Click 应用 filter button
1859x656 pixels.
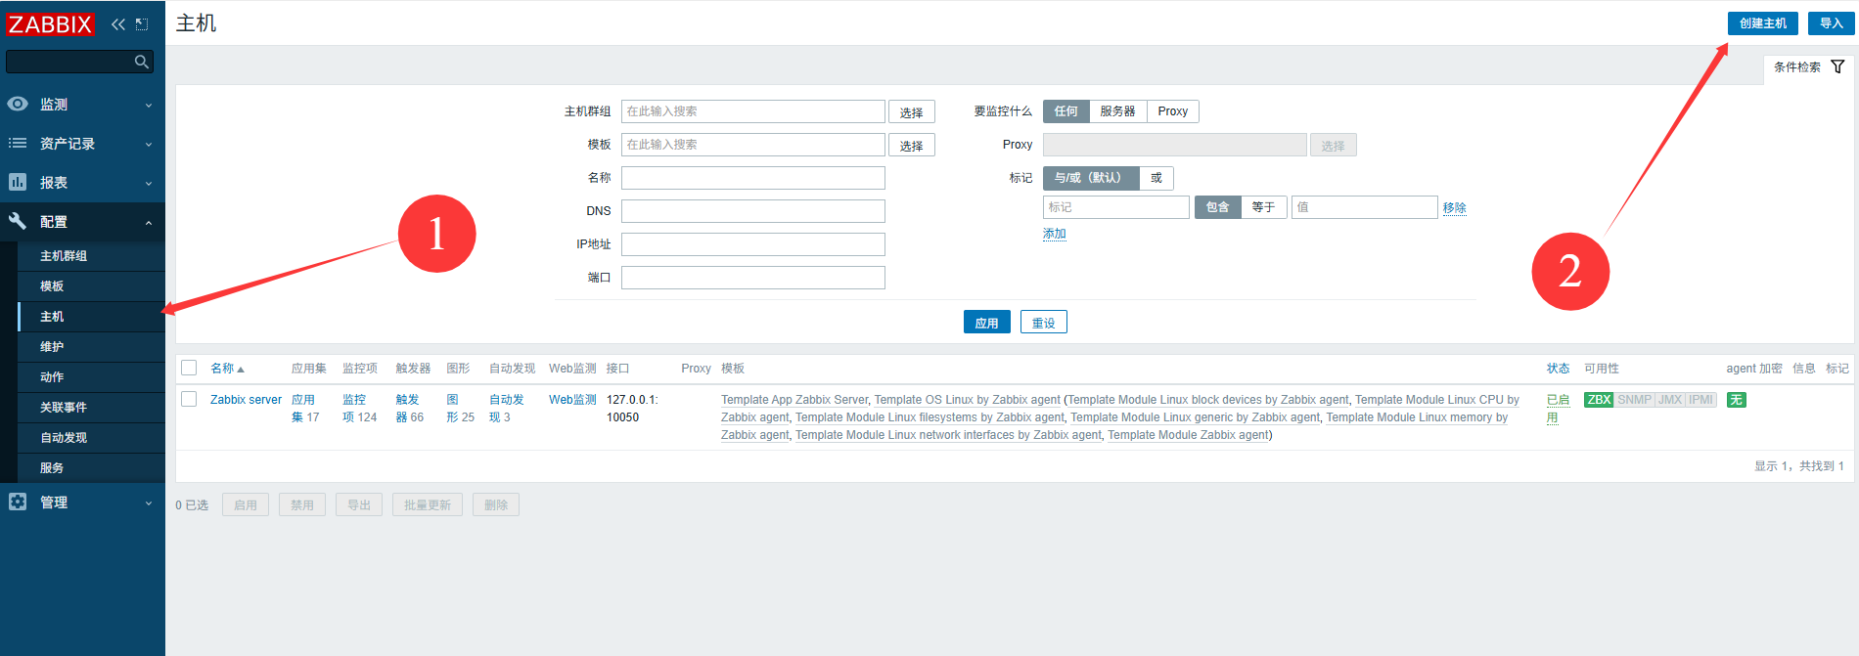(986, 323)
